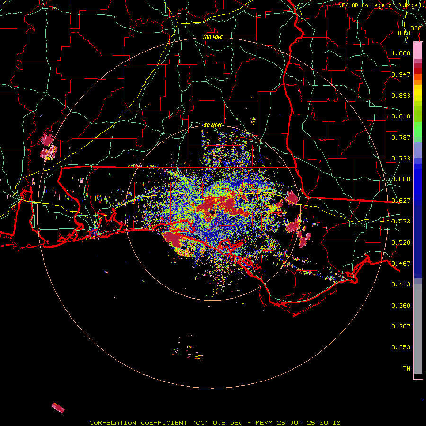Select the 0.840 scale value
The image size is (426, 426).
tap(401, 116)
